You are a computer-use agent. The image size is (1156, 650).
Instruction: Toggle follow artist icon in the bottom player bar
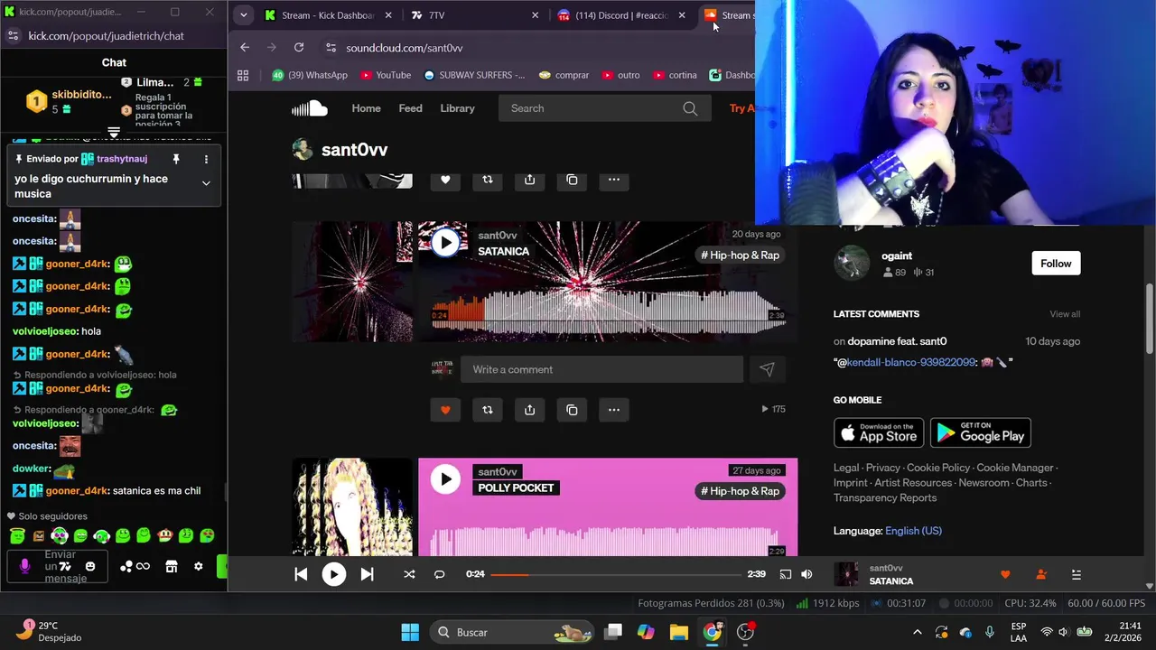point(1040,574)
